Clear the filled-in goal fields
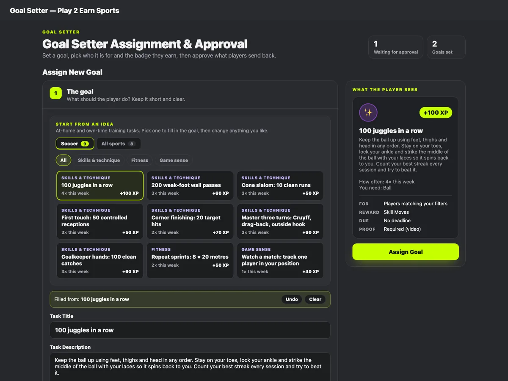The width and height of the screenshot is (508, 381). pos(315,299)
